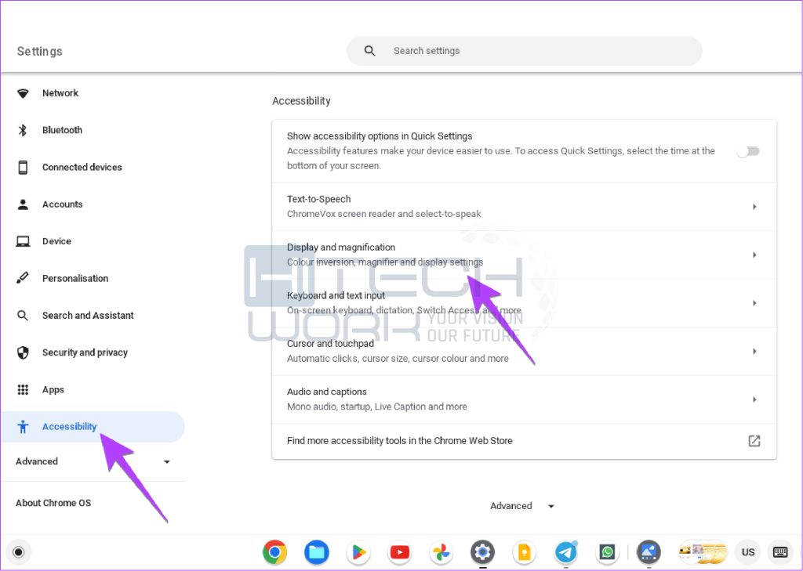Open Telegram from the shelf
Screen dimensions: 803x571
click(x=566, y=552)
